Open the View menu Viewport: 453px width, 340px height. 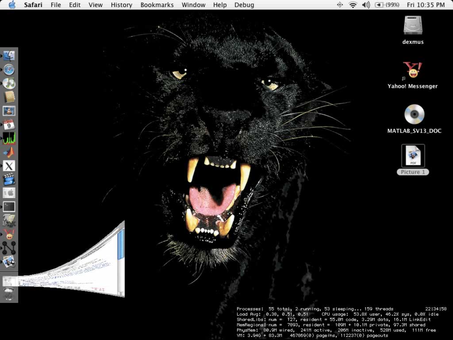pos(96,4)
